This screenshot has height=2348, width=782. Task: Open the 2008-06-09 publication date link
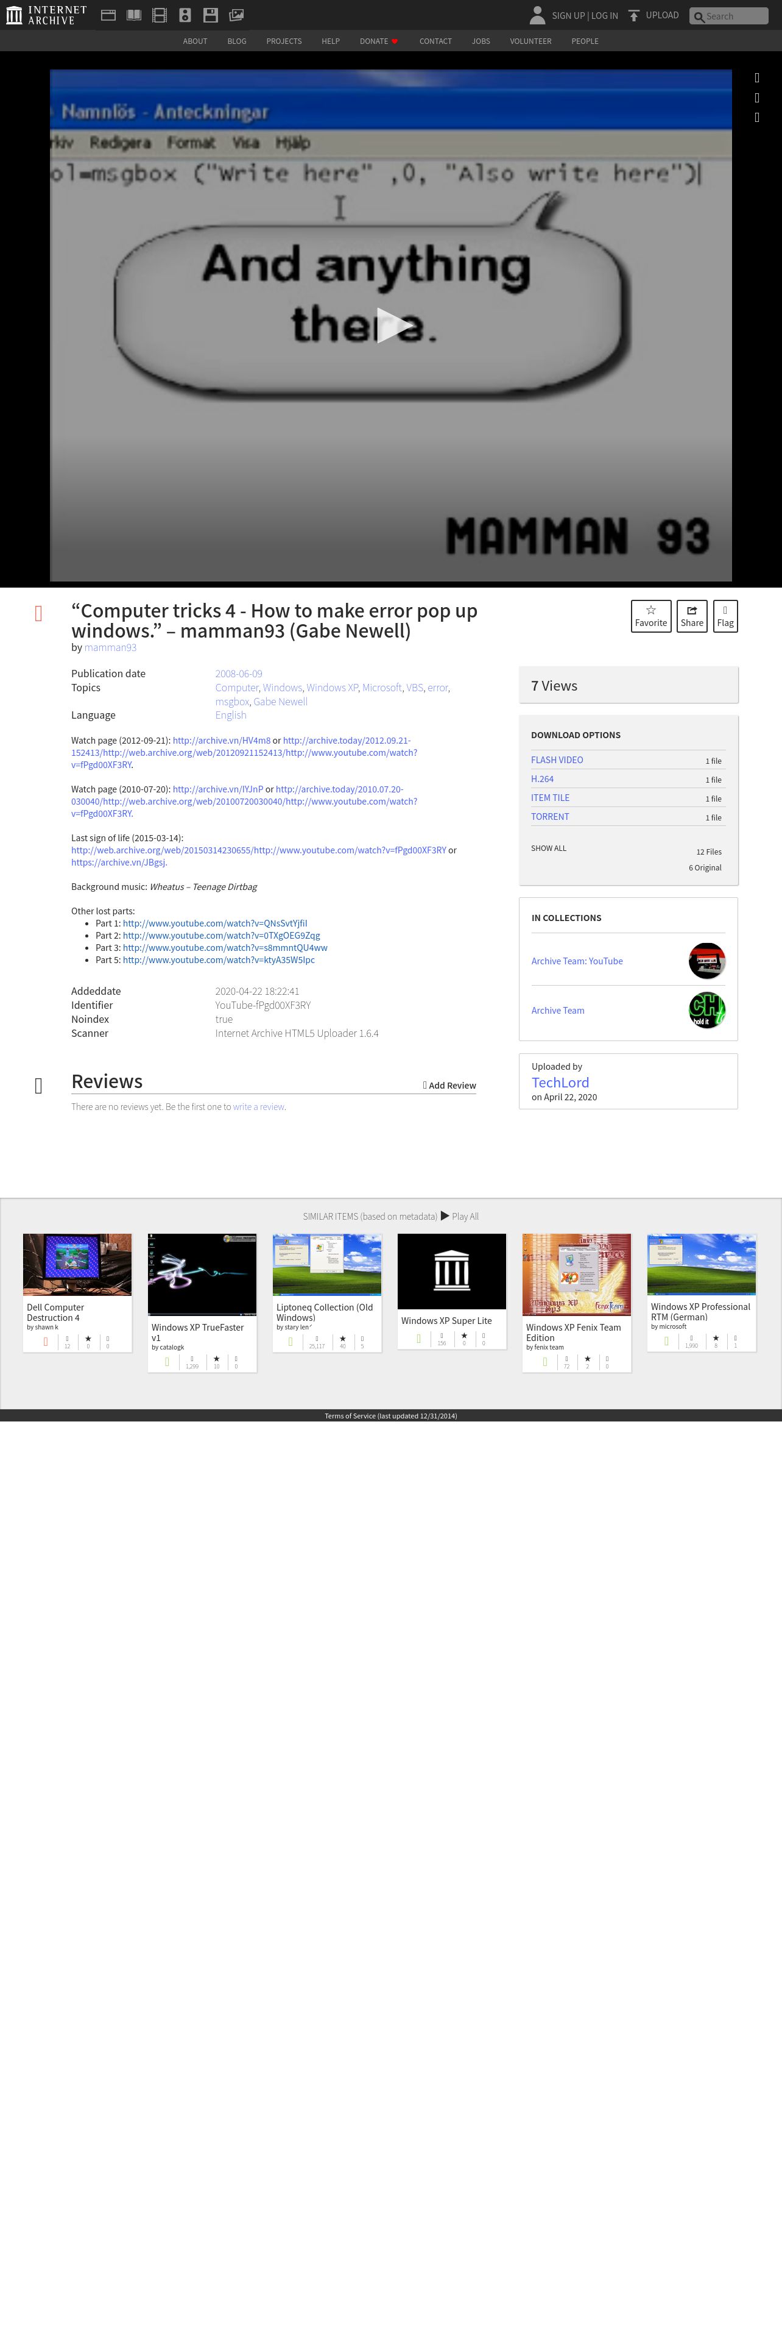tap(239, 674)
